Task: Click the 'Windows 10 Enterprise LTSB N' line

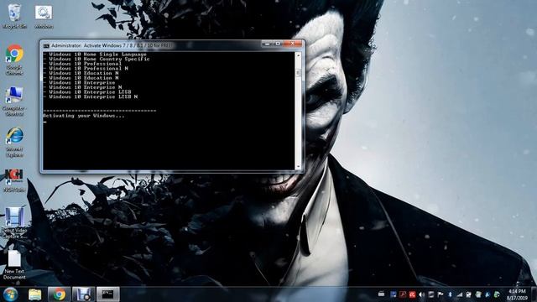Action: pos(93,97)
